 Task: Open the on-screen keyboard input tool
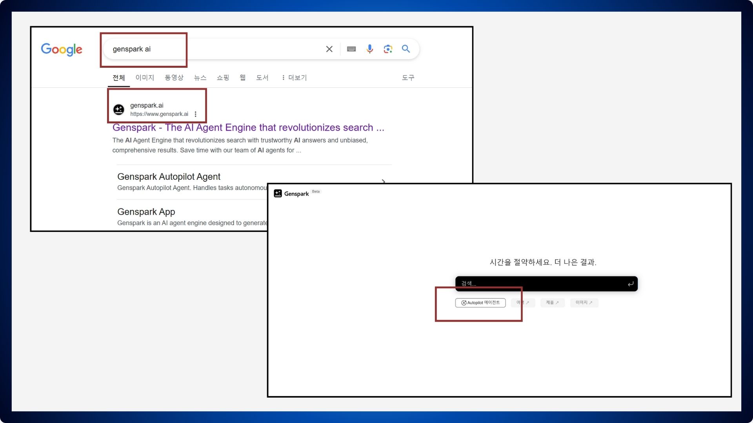point(351,49)
